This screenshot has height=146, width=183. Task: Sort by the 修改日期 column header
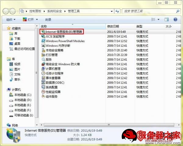coord(113,27)
